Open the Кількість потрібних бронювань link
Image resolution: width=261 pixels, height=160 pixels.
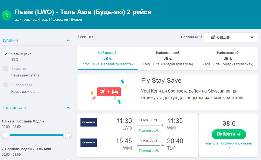coord(229,146)
